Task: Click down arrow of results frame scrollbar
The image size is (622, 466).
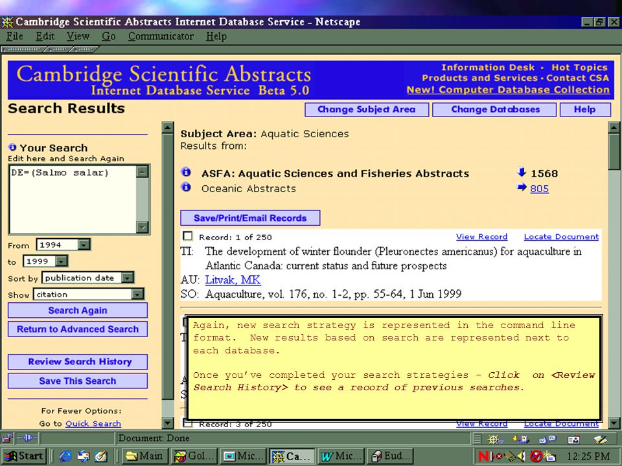Action: pos(614,423)
